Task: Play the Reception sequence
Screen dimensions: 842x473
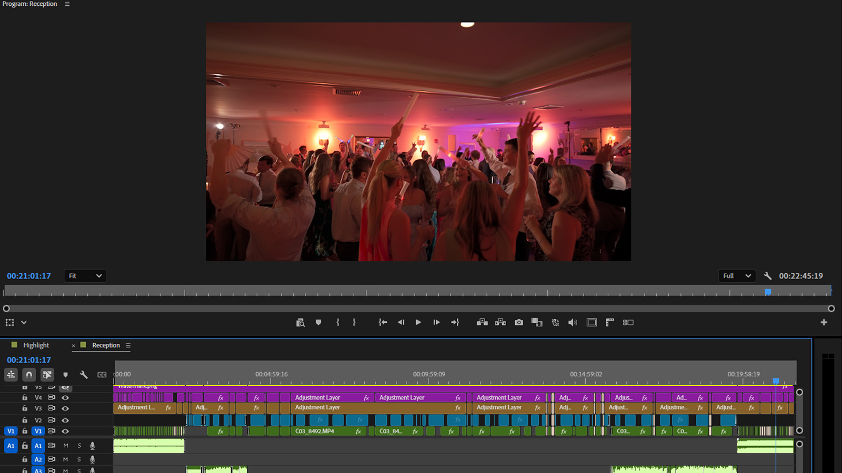Action: [x=418, y=322]
